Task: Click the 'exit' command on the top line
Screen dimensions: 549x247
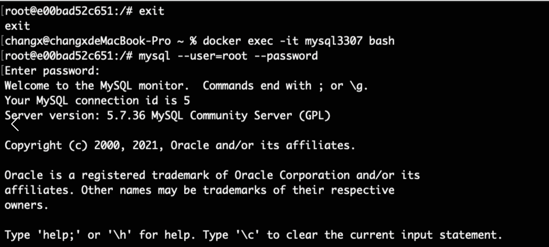Action: (151, 11)
